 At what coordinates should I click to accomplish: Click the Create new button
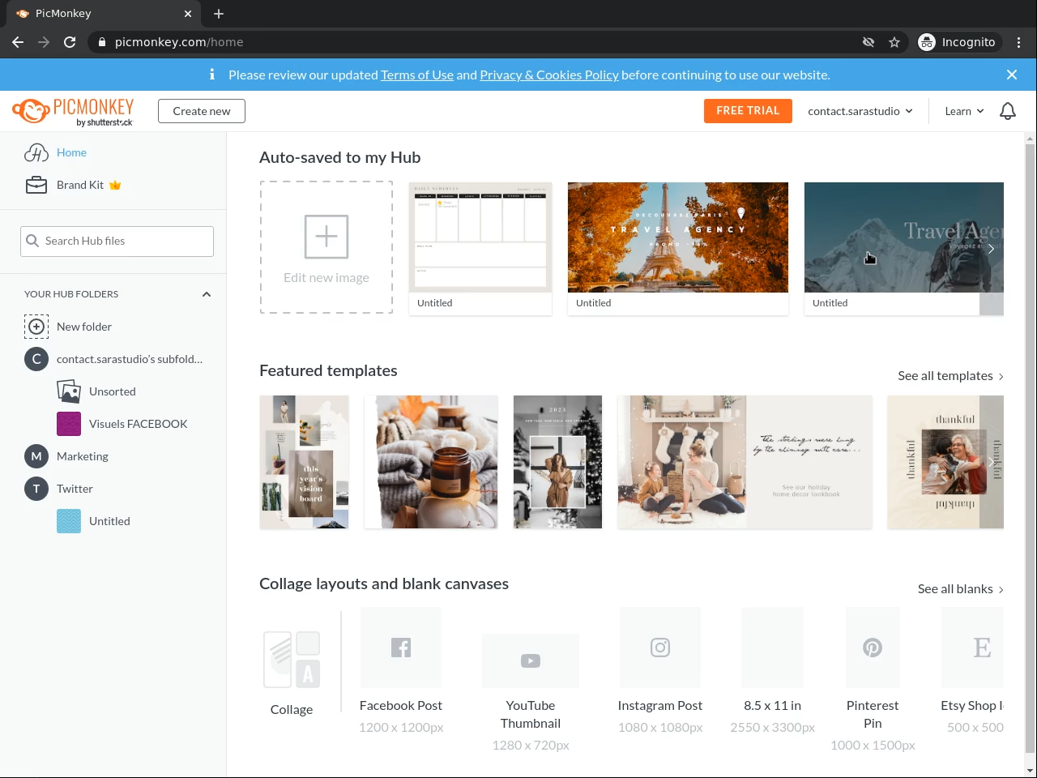pyautogui.click(x=202, y=111)
